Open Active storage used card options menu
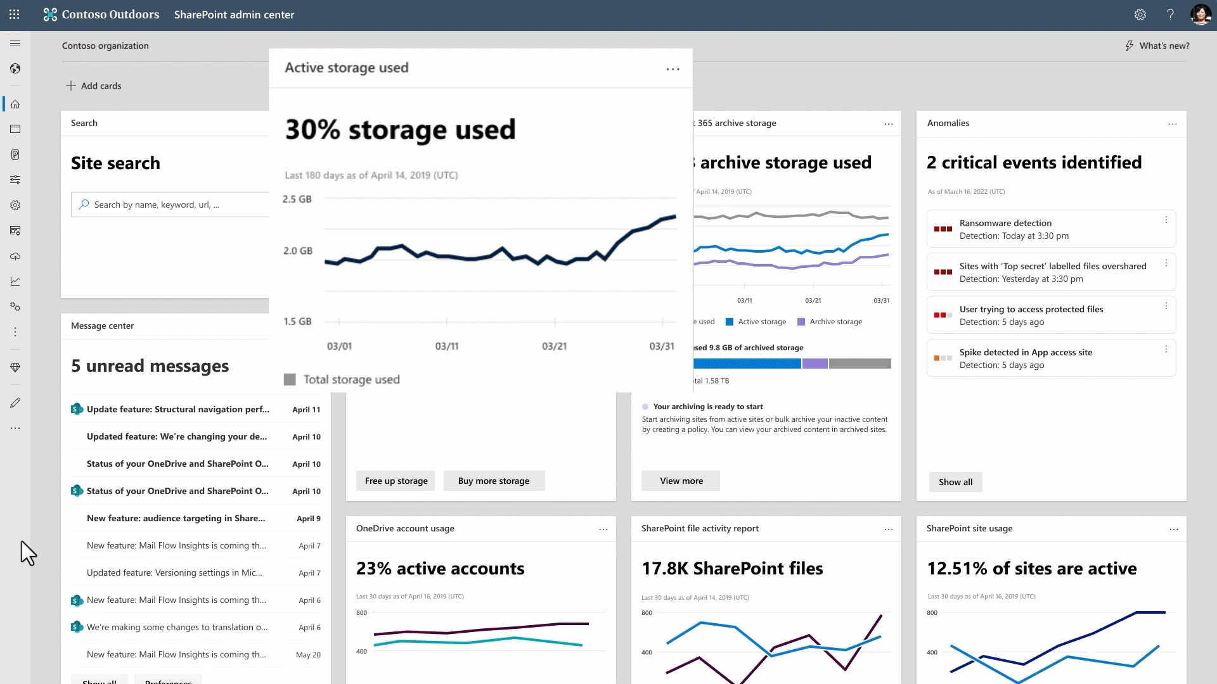 click(673, 68)
